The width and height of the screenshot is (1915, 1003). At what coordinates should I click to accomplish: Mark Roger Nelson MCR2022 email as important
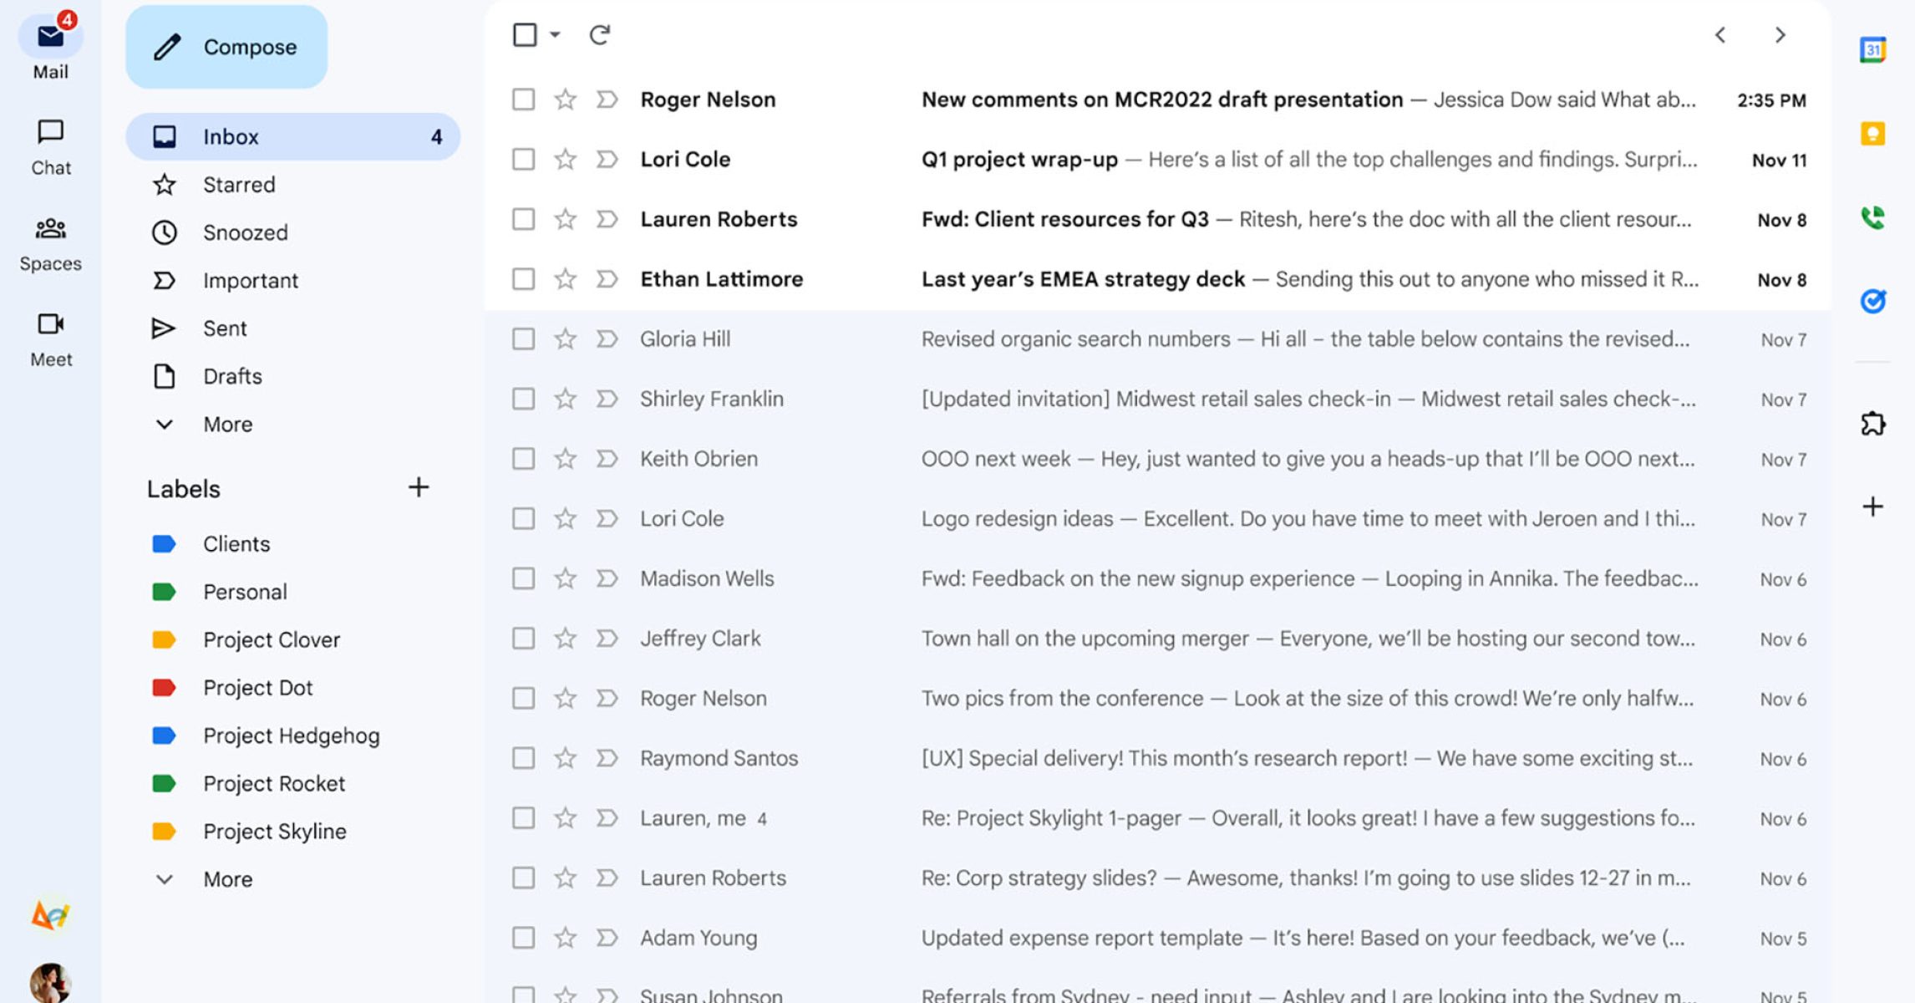607,99
